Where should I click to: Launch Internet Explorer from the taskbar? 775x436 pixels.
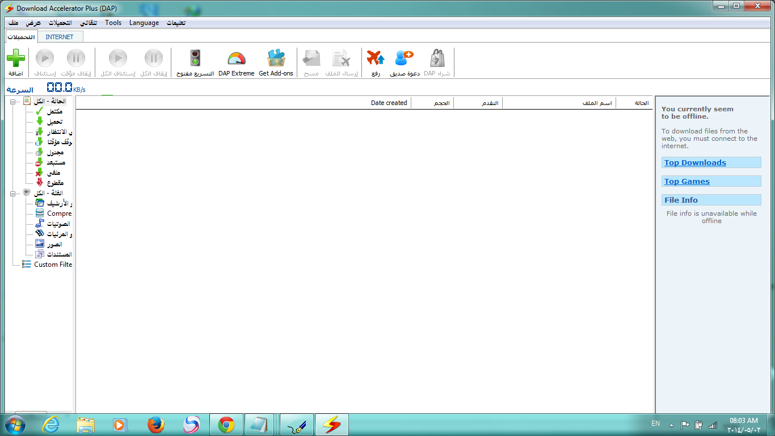50,425
